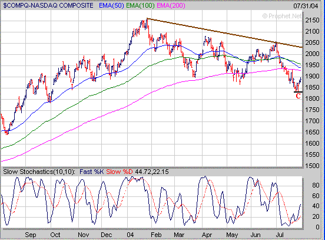Image resolution: width=325 pixels, height=240 pixels.
Task: Click the red C support marker
Action: click(x=298, y=96)
